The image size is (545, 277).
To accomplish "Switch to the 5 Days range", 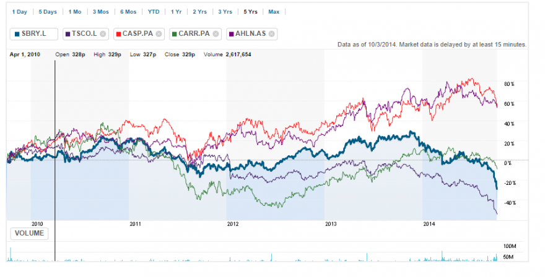I will click(x=48, y=12).
